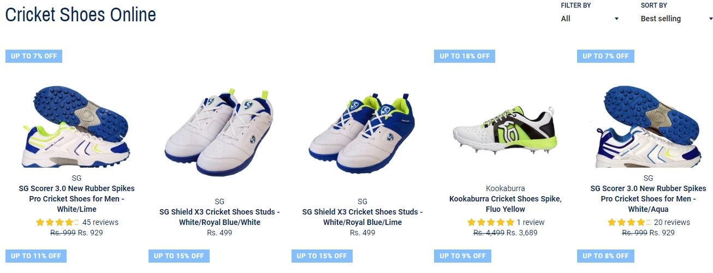Open SG Scorer 3.0 White/Aqua product title
The height and width of the screenshot is (273, 713).
click(648, 199)
